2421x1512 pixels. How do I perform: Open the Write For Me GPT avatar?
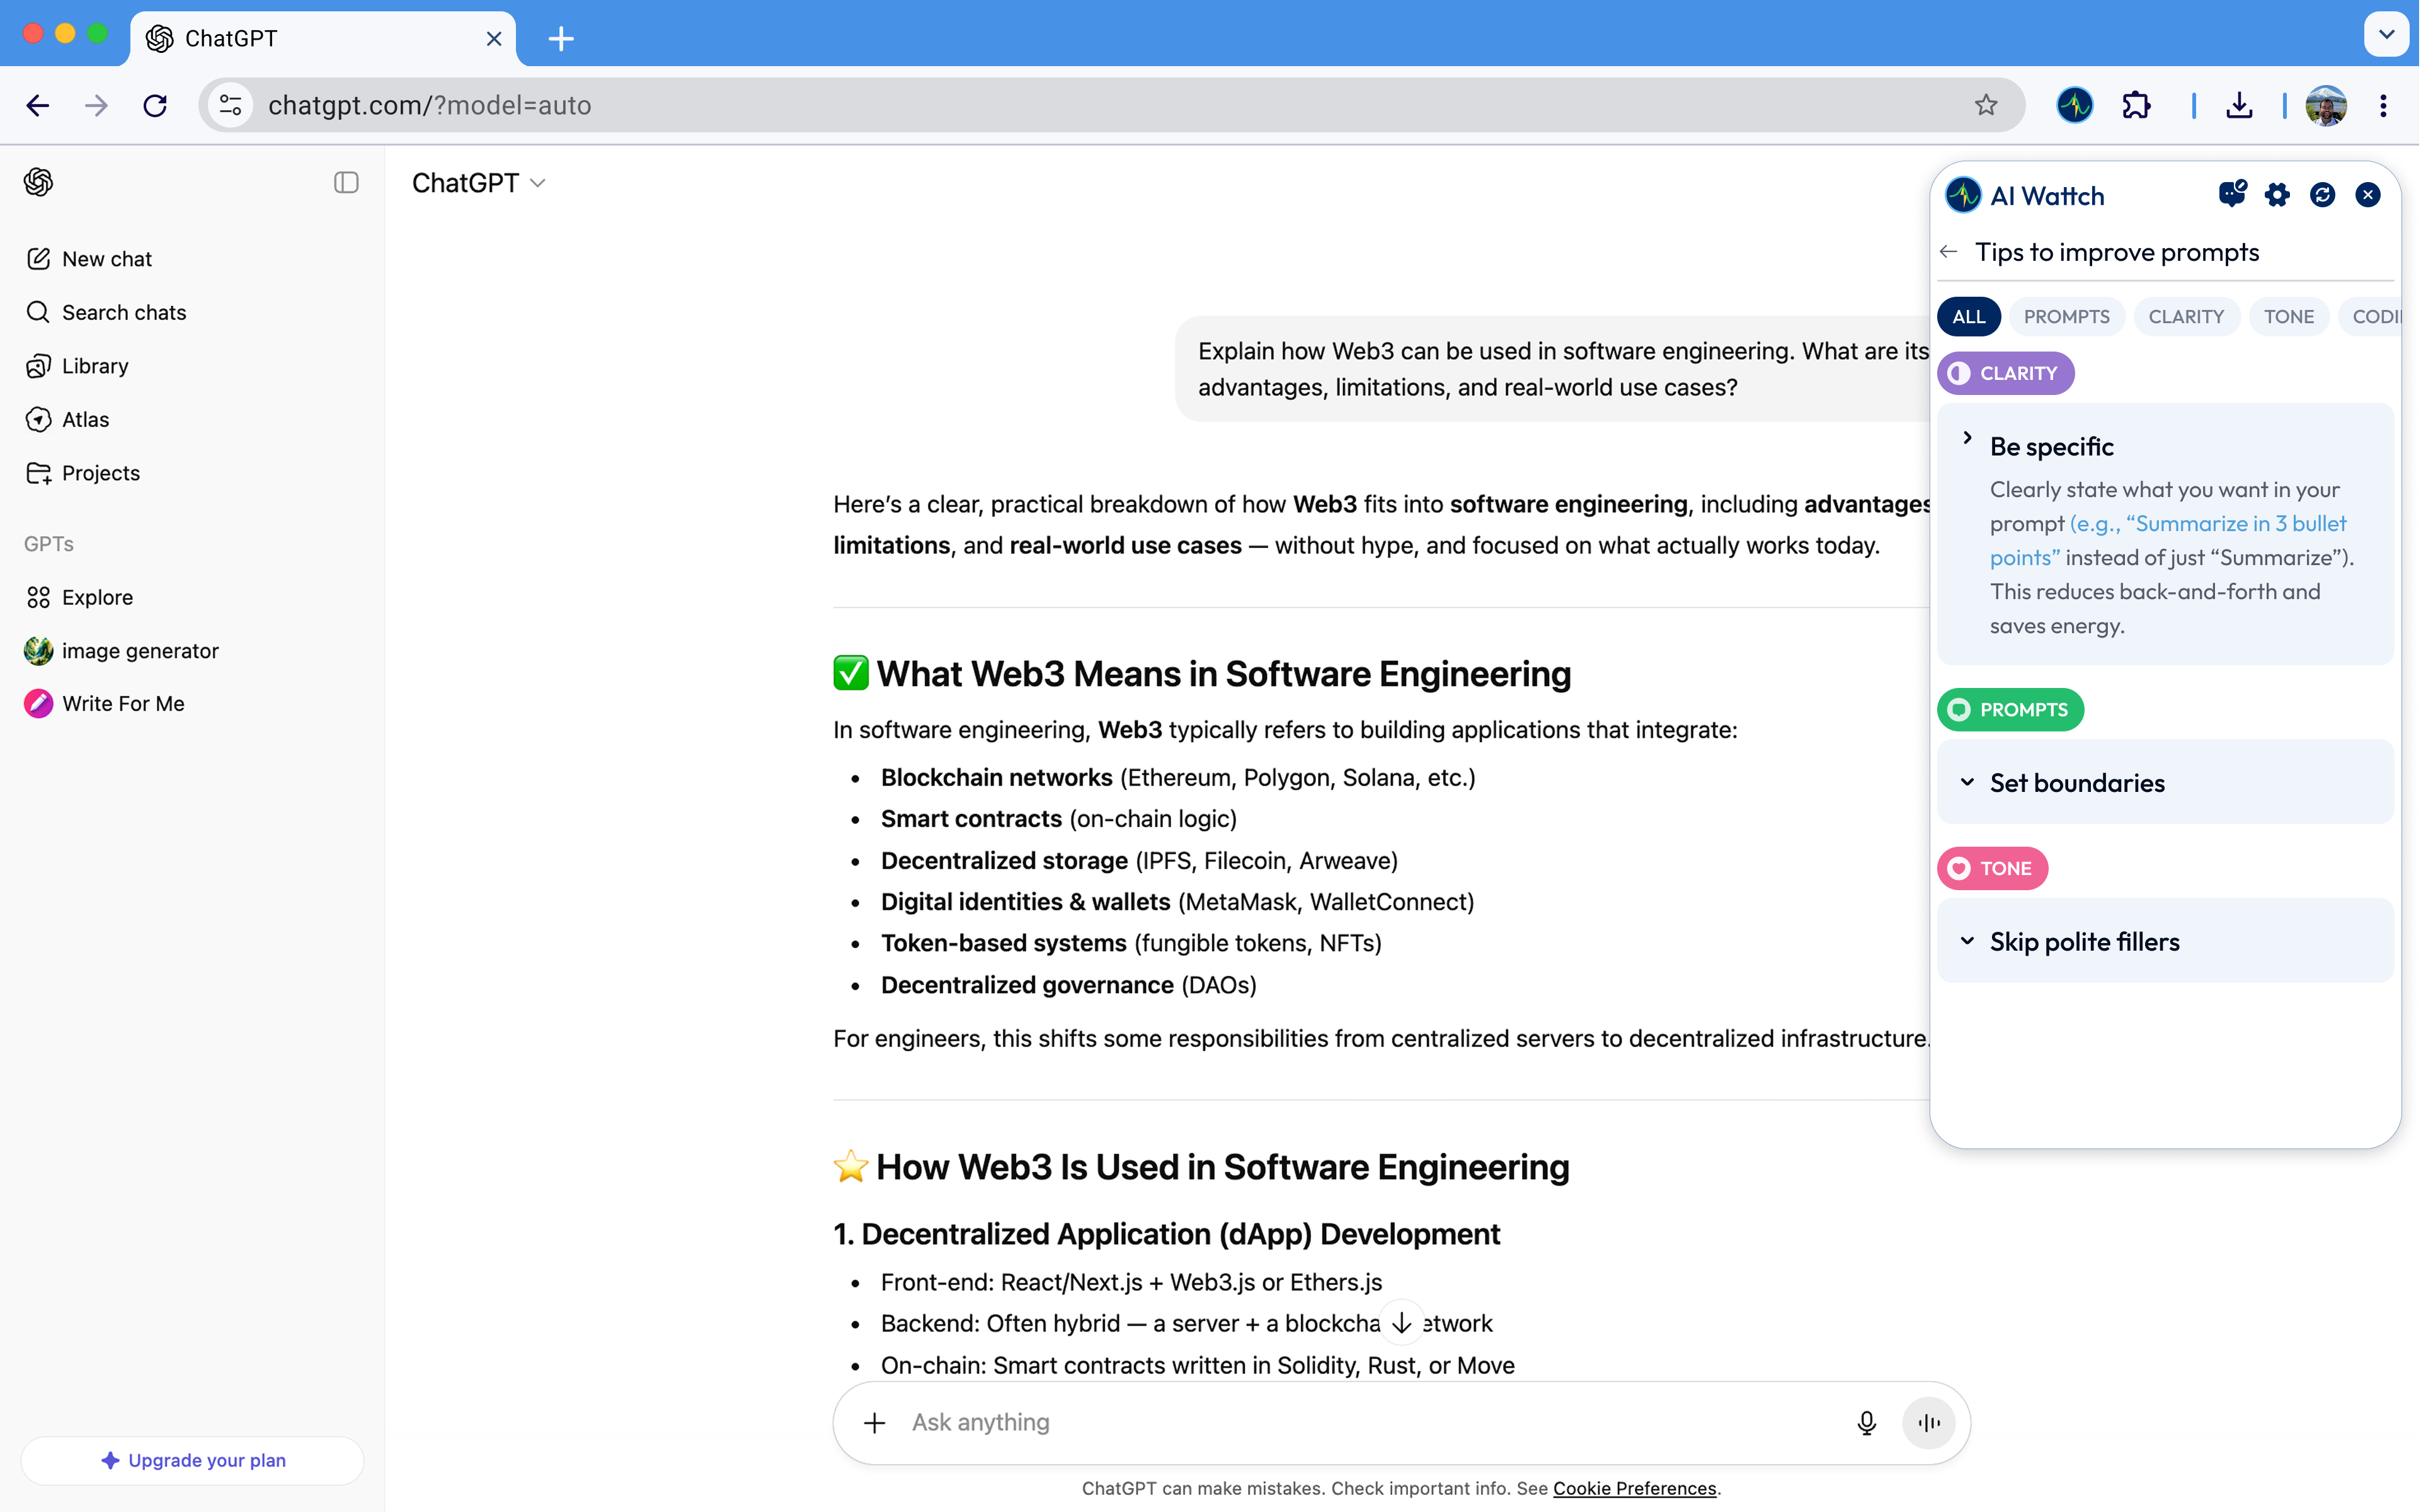[38, 704]
